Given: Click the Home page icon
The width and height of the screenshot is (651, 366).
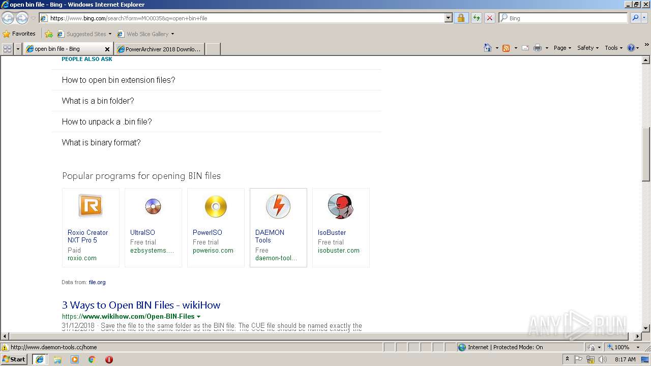Looking at the screenshot, I should tap(488, 48).
